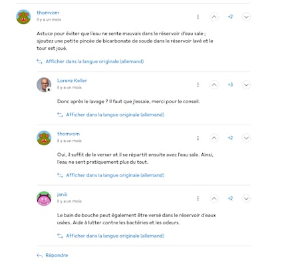Downvote janiii's mouthwash comment
This screenshot has width=286, height=265.
tap(246, 198)
